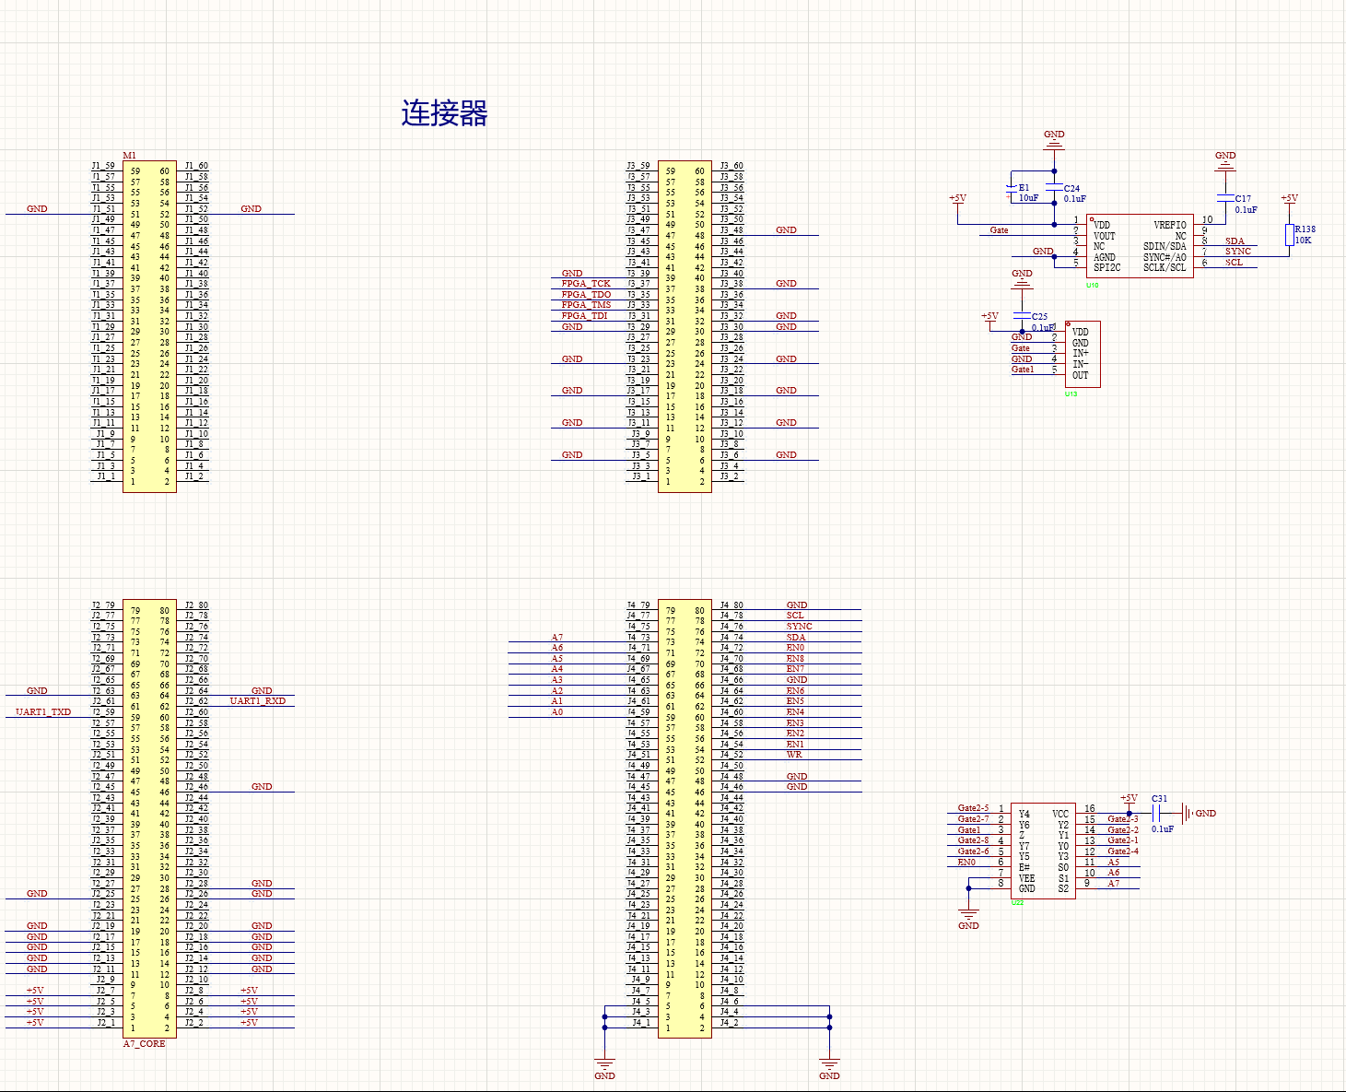1346x1092 pixels.
Task: Select the SPI2C pin name
Action: [x=1107, y=268]
